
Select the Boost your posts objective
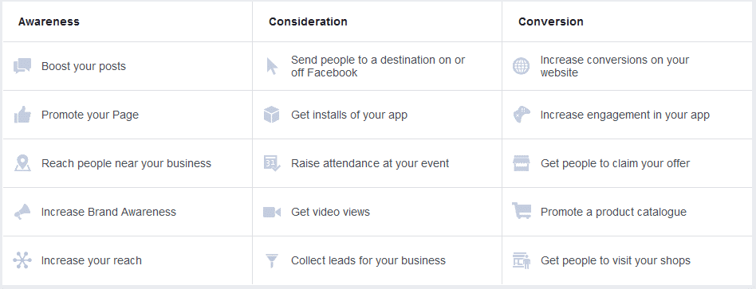[x=128, y=66]
